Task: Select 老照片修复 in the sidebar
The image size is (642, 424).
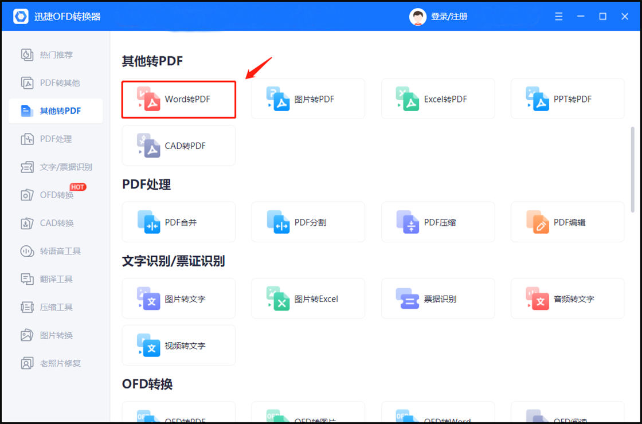Action: (x=56, y=363)
